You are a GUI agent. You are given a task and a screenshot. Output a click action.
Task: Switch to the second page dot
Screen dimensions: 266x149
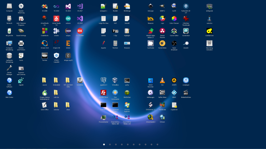click(x=110, y=144)
